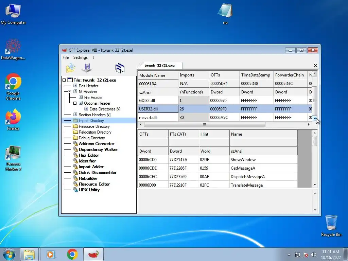Viewport: 348px width, 261px height.
Task: Select the GetMessageA function row
Action: click(x=217, y=168)
